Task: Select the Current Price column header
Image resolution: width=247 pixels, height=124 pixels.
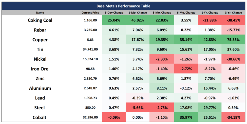Action: [x=90, y=13]
